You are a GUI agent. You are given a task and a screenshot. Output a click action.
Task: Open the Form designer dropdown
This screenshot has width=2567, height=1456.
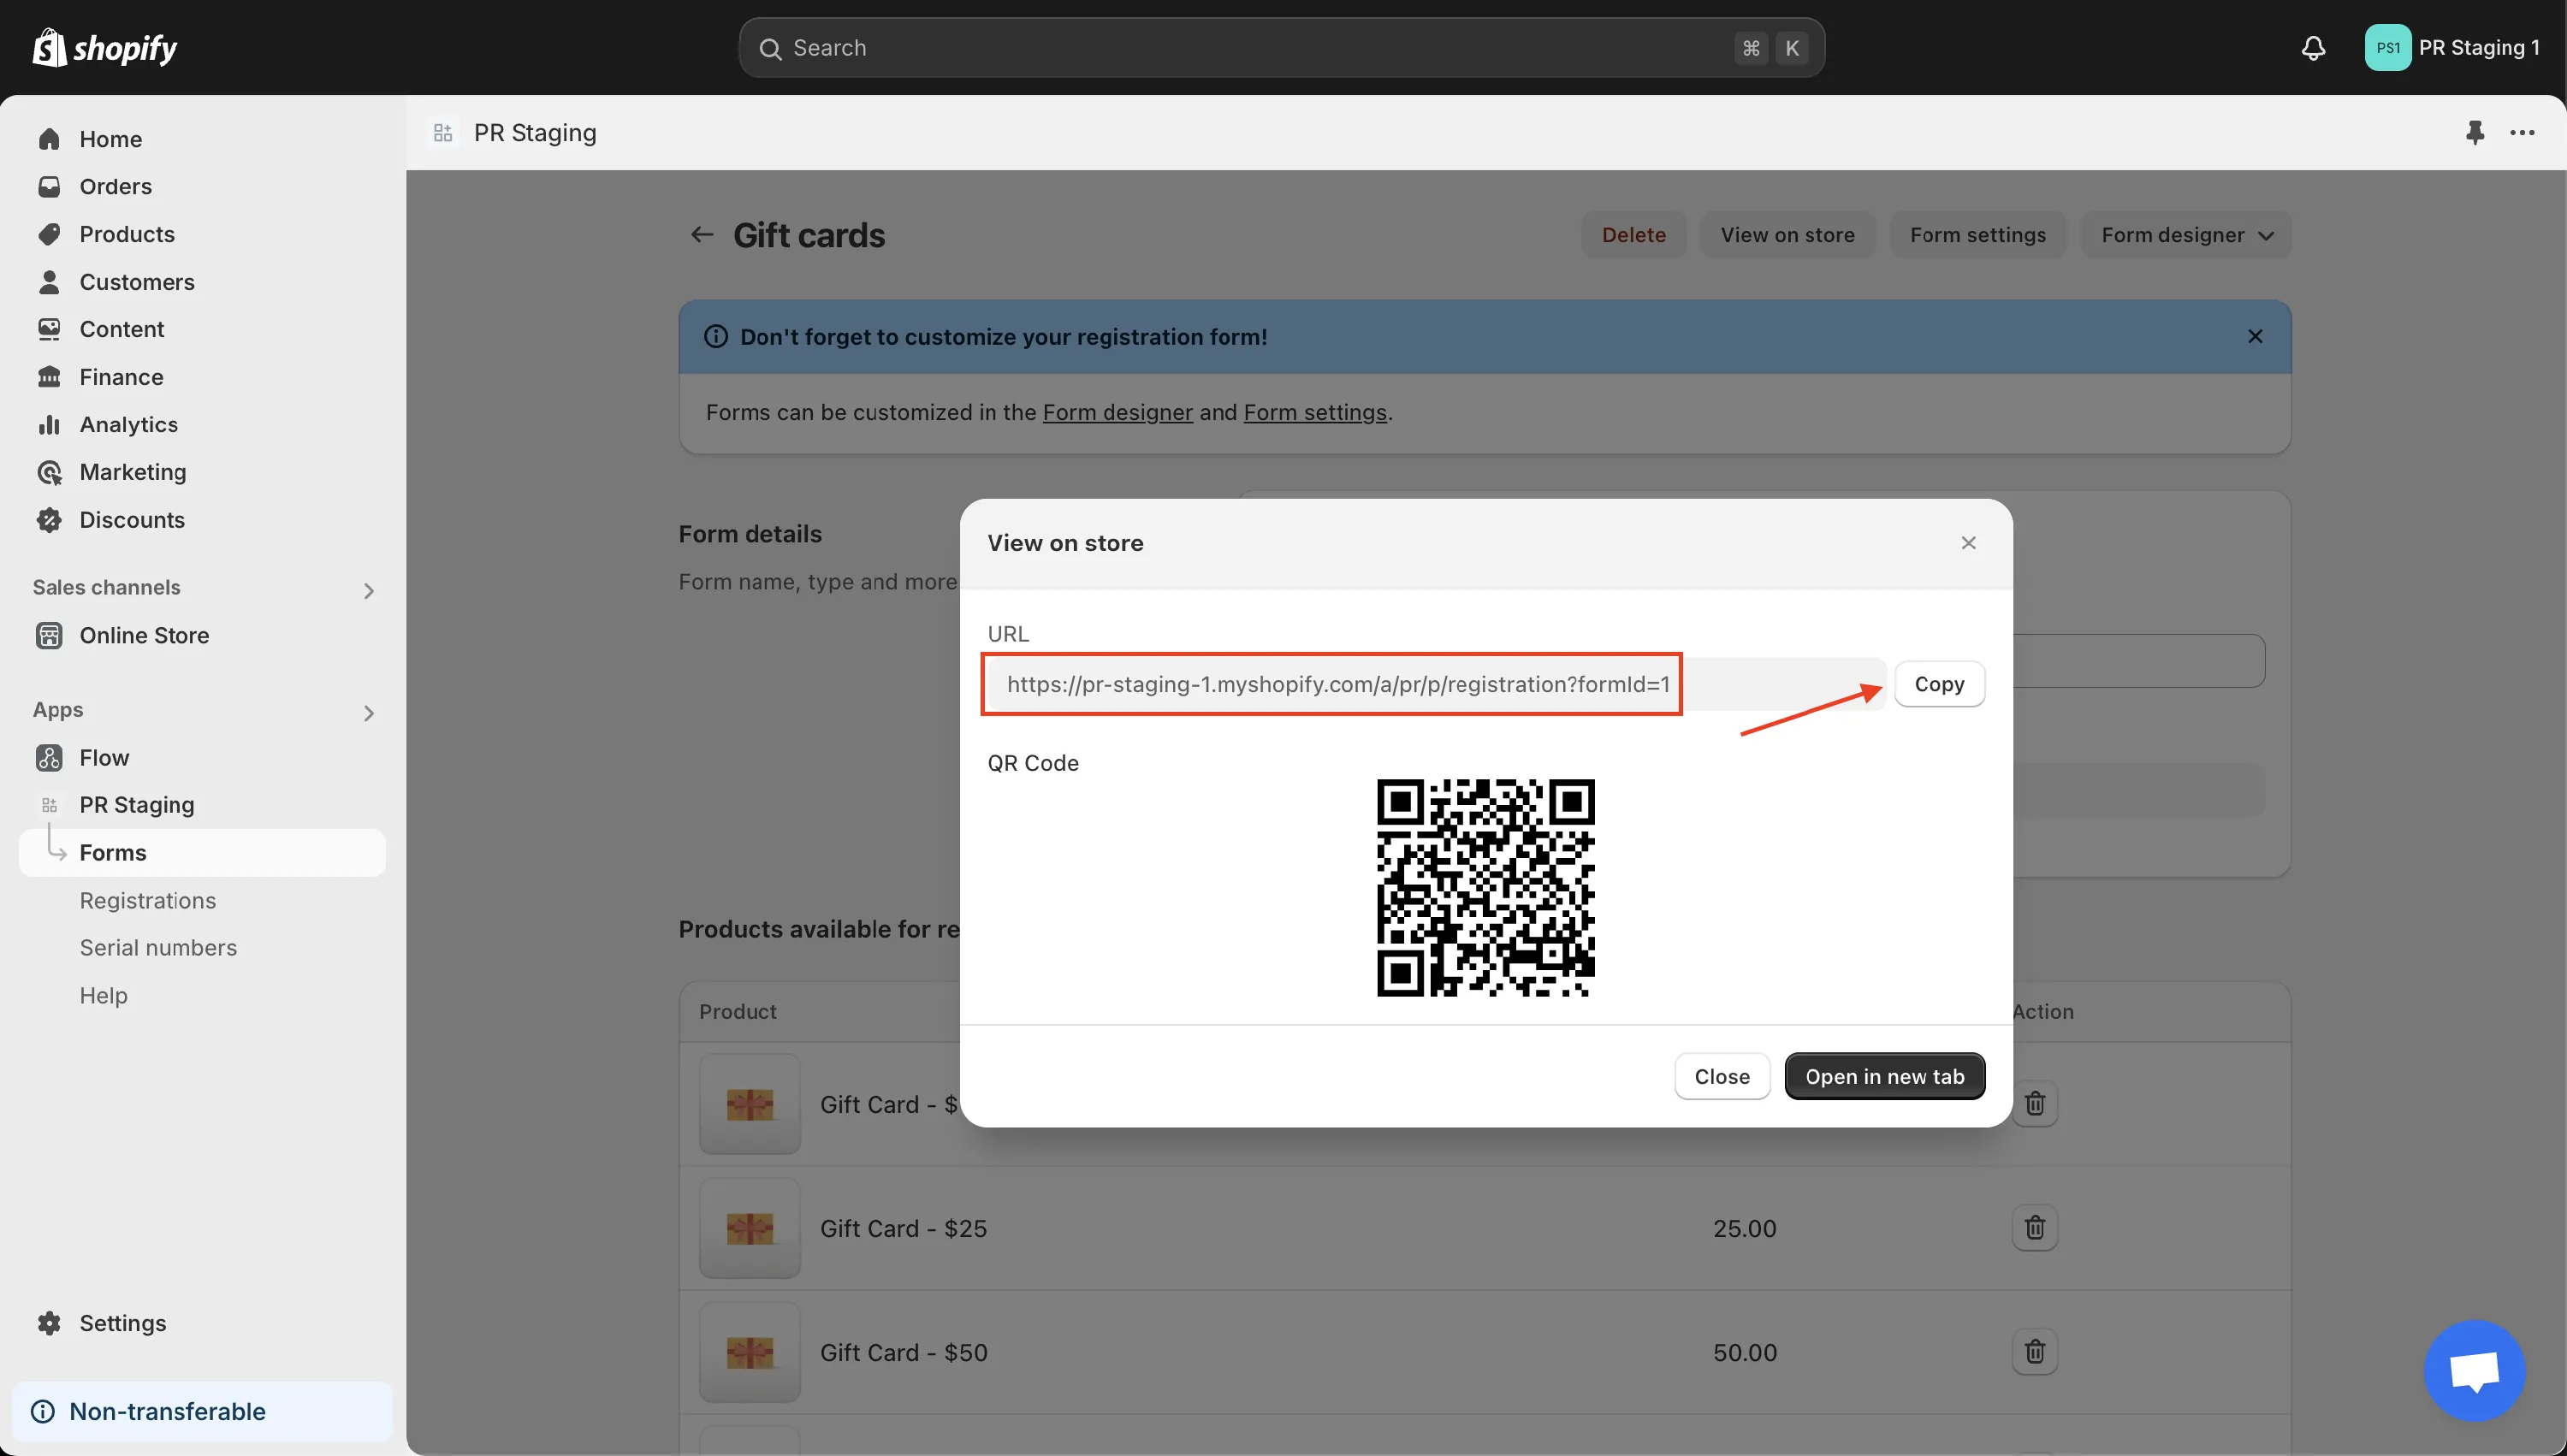click(x=2186, y=235)
